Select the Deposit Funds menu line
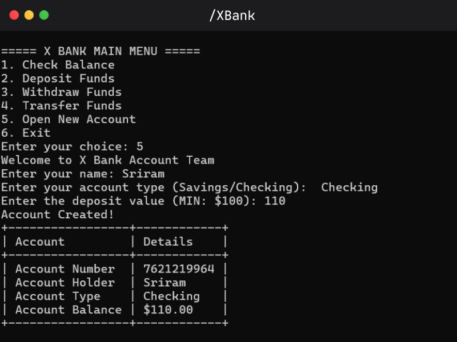 (58, 79)
